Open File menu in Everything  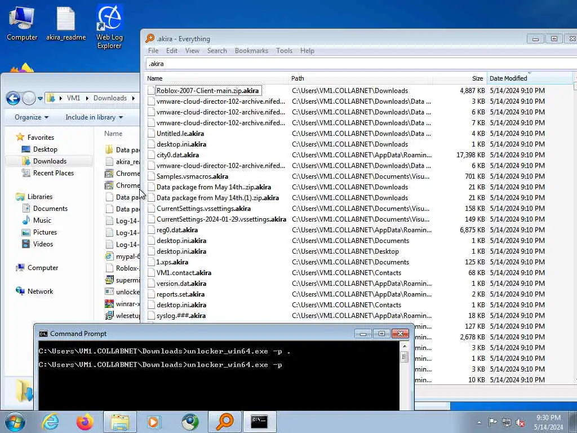153,51
